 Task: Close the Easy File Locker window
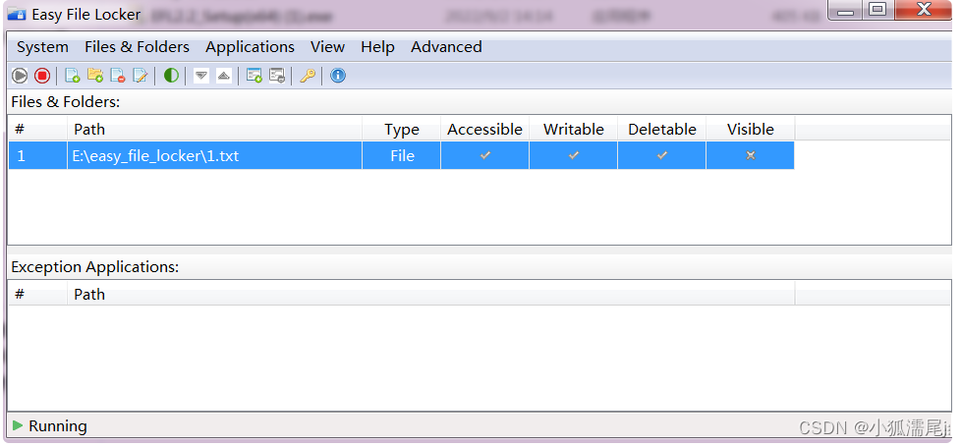[x=923, y=10]
